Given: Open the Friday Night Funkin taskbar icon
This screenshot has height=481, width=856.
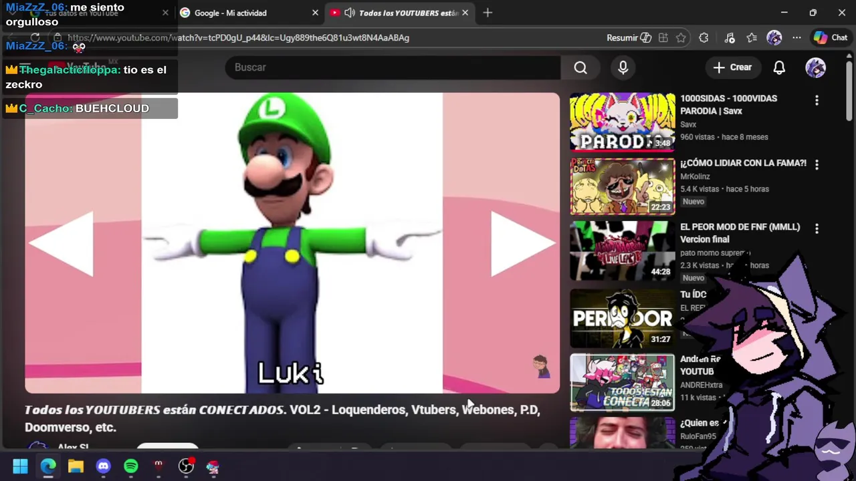Looking at the screenshot, I should [213, 466].
